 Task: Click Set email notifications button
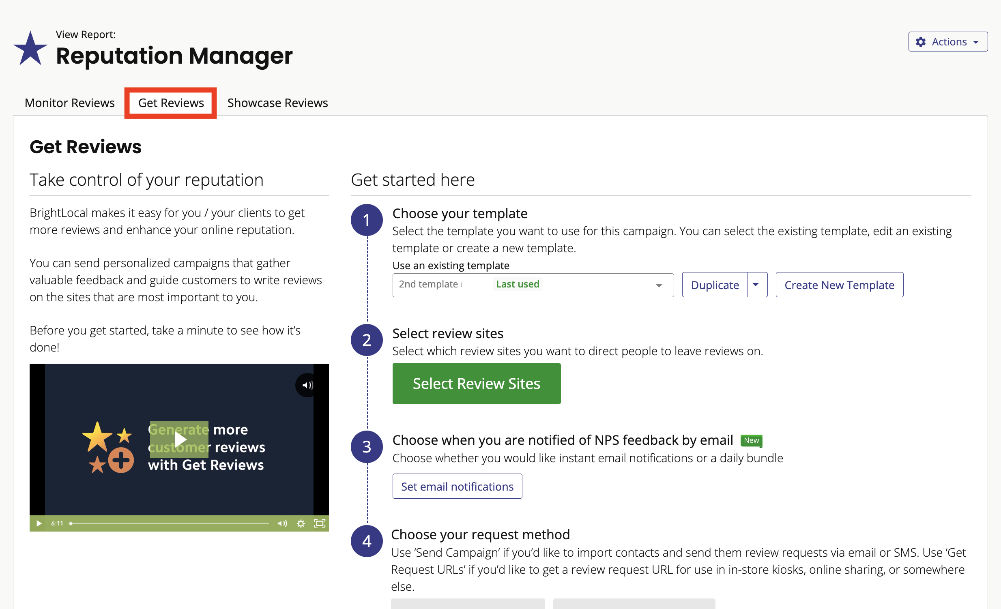click(x=457, y=486)
